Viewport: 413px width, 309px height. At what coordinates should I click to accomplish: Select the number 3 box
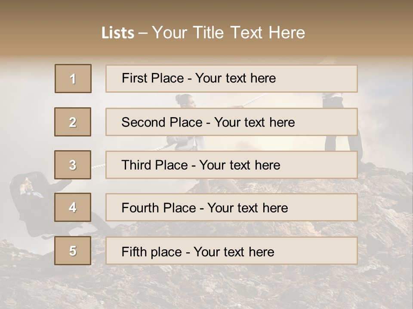click(73, 165)
